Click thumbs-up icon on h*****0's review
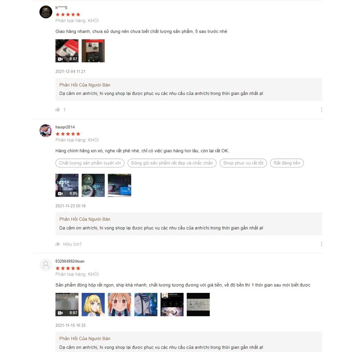Viewport: 352px width, 352px height. click(58, 110)
